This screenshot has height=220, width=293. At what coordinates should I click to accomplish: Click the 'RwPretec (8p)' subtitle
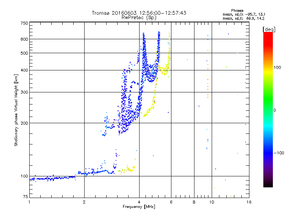point(139,18)
